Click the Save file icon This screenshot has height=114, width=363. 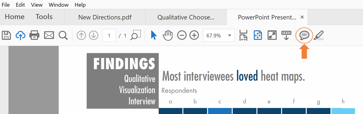(x=6, y=35)
